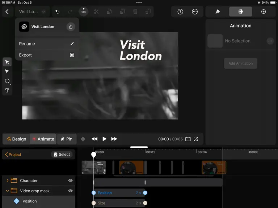Choose Rename from the project menu

point(47,44)
